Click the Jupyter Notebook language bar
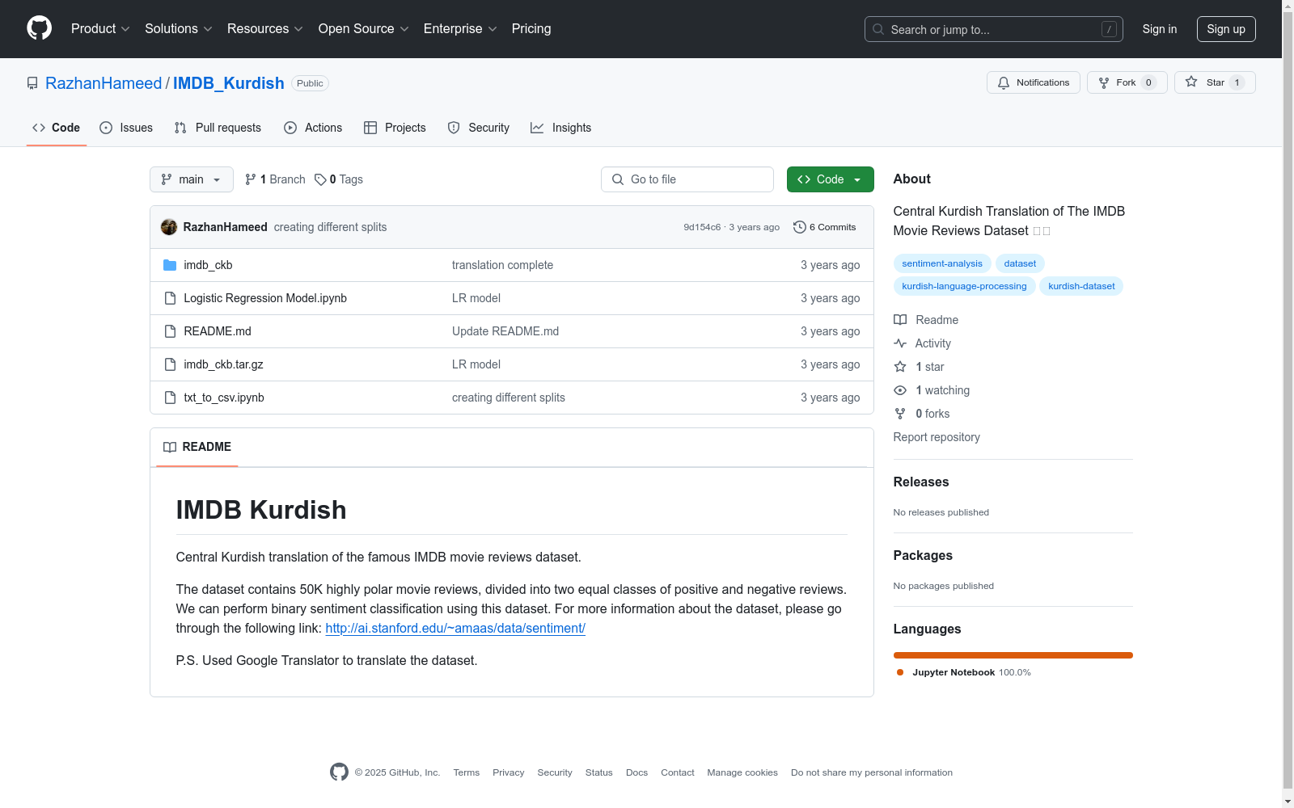The height and width of the screenshot is (808, 1294). click(1013, 655)
